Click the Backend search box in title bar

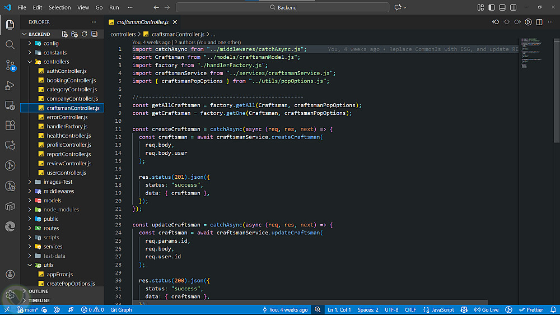[282, 7]
